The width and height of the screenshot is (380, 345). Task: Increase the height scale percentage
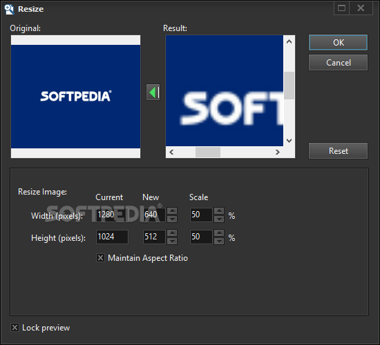(x=219, y=233)
